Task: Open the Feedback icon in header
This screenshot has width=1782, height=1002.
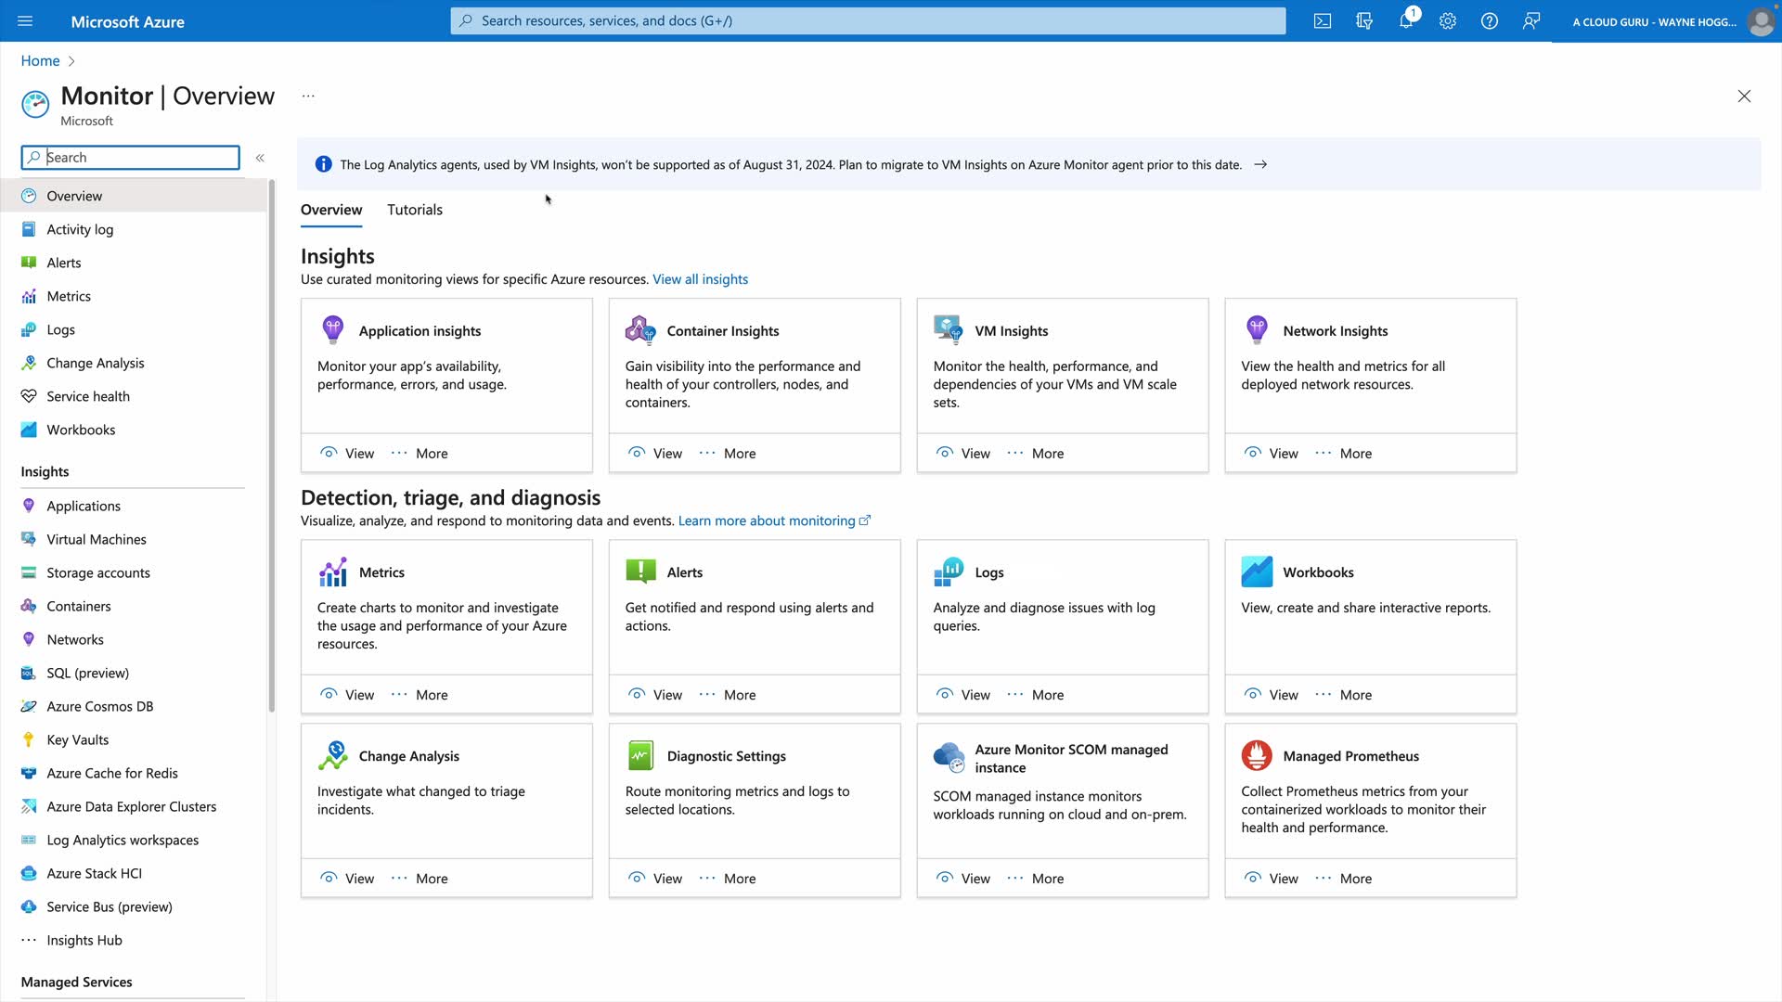Action: pos(1531,21)
